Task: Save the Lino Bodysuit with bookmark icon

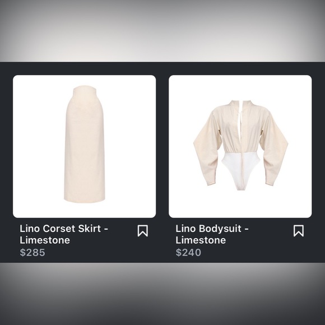Action: coord(299,231)
